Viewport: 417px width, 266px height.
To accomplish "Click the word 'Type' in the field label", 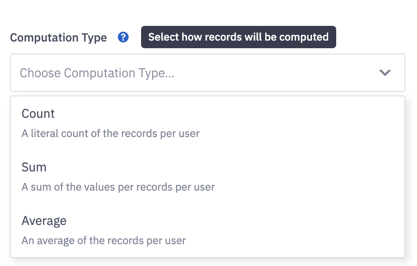I will click(95, 37).
